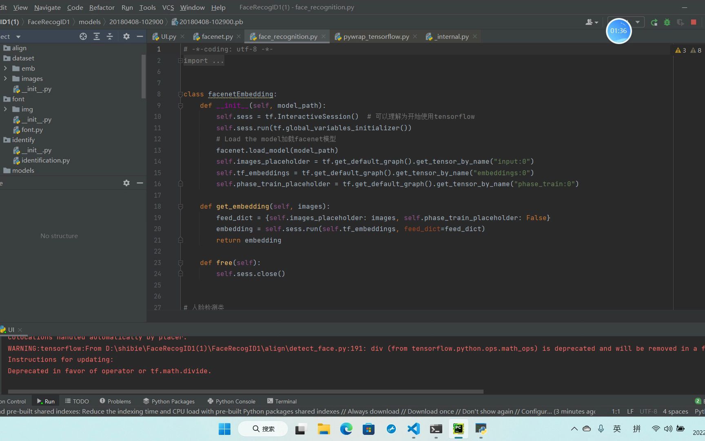Select the align folder in project tree

(15, 48)
